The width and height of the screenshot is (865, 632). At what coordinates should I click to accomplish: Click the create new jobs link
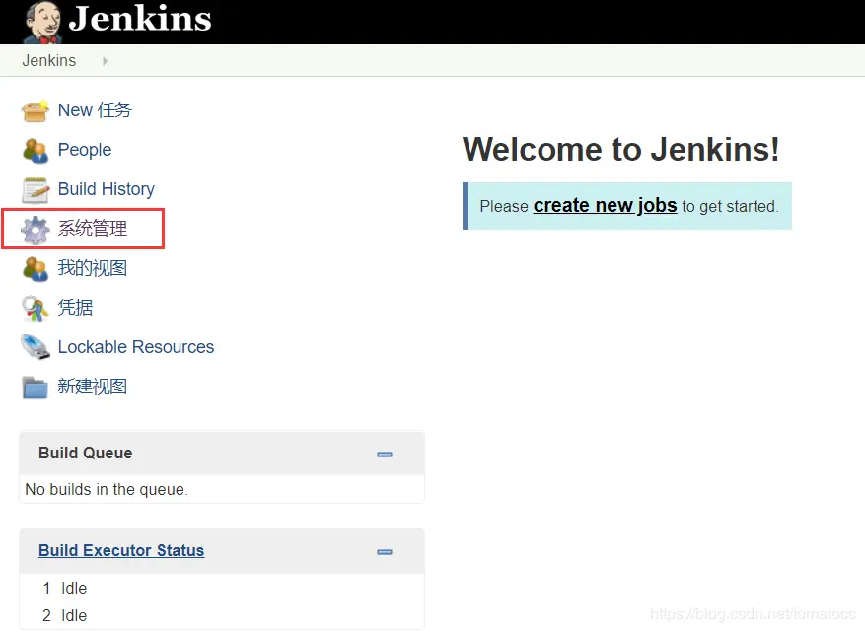(605, 206)
